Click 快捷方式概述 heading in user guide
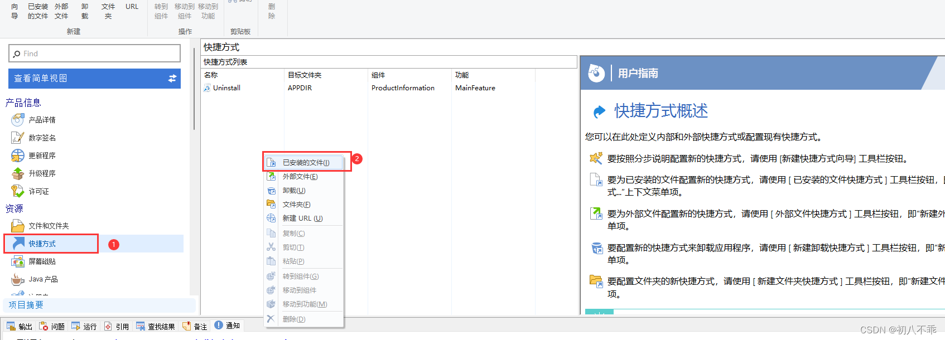This screenshot has height=340, width=945. (x=661, y=111)
